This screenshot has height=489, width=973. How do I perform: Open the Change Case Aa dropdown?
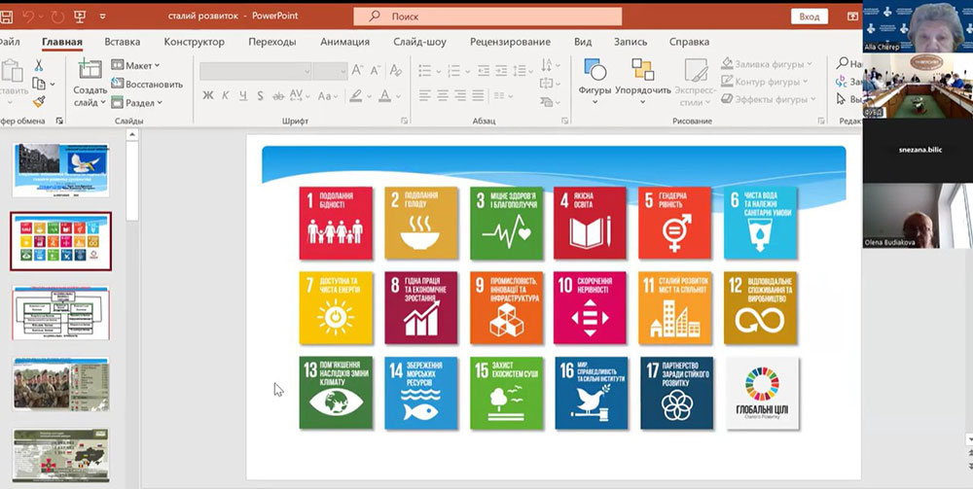[x=327, y=96]
